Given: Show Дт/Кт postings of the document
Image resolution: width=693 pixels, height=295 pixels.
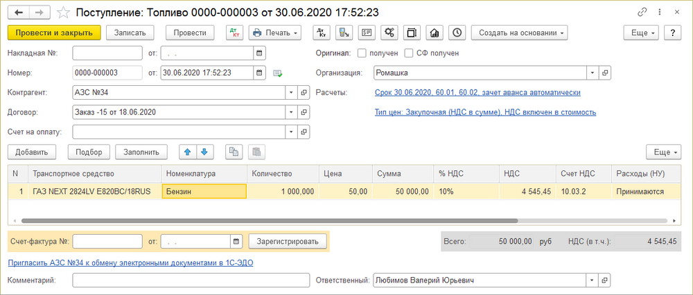Looking at the screenshot, I should point(234,33).
